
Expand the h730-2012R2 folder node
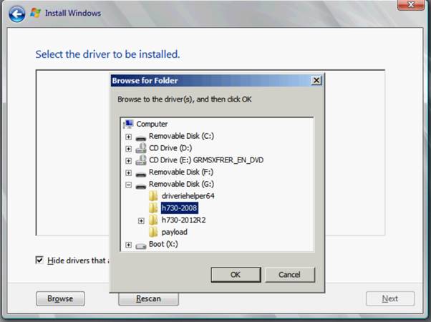pos(141,220)
